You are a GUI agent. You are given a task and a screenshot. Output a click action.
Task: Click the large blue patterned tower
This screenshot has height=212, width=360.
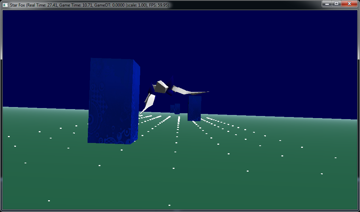tap(114, 101)
